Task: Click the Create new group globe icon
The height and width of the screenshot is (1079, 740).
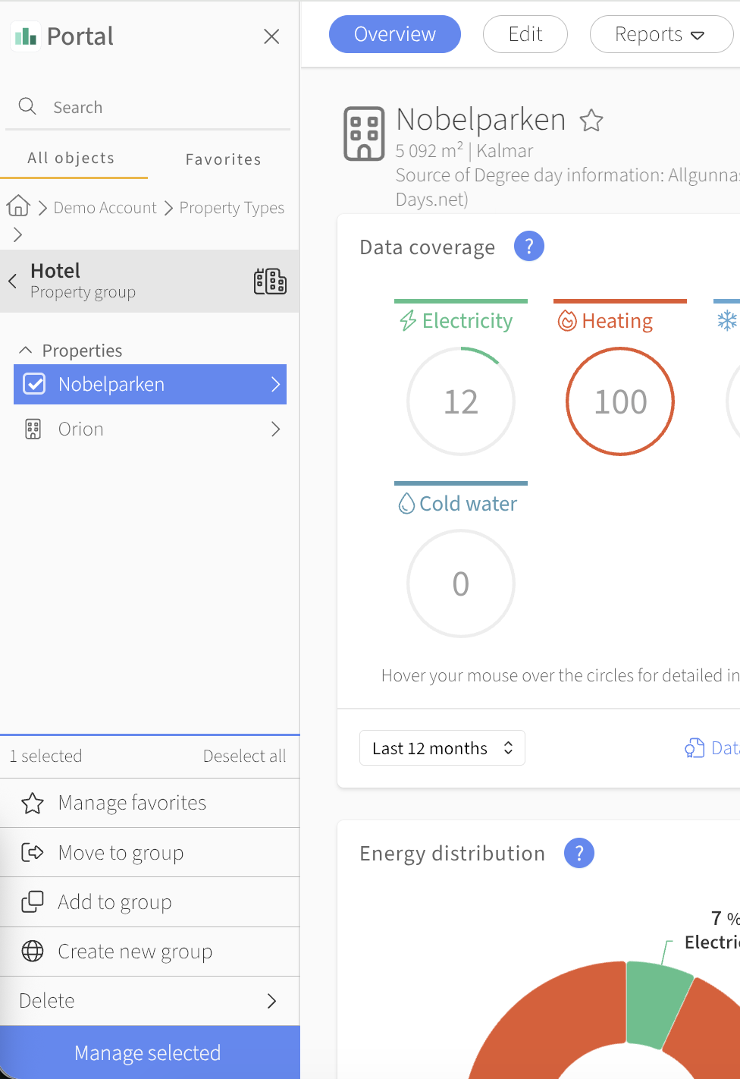Action: pos(33,951)
